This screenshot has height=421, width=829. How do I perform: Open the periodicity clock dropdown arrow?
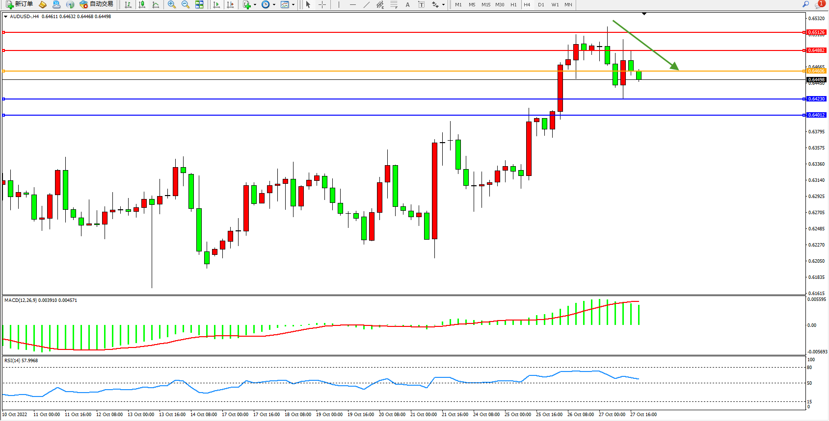click(x=274, y=4)
